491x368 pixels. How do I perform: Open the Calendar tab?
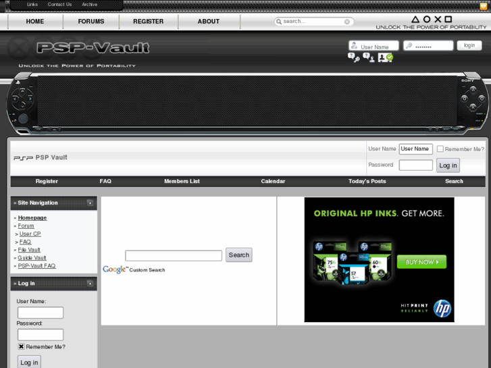[273, 182]
